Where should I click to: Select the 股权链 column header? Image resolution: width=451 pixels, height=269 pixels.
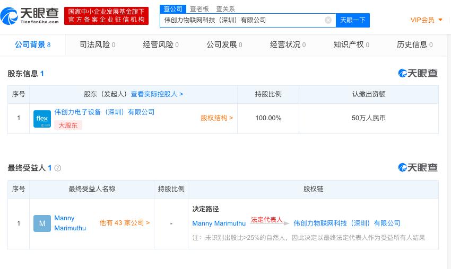[313, 189]
